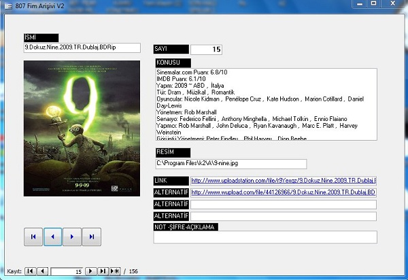Close the 807 Film Arşivi window
The height and width of the screenshot is (280, 408).
tap(393, 3)
